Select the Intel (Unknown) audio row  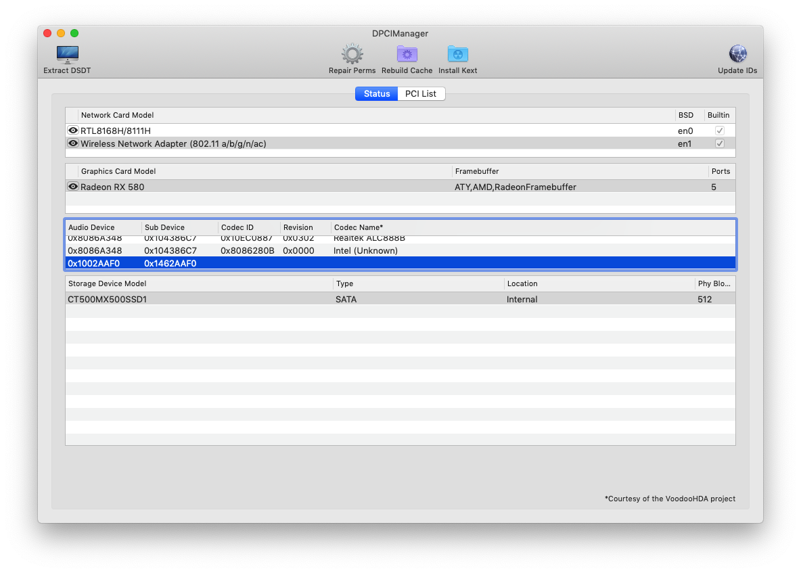point(400,250)
